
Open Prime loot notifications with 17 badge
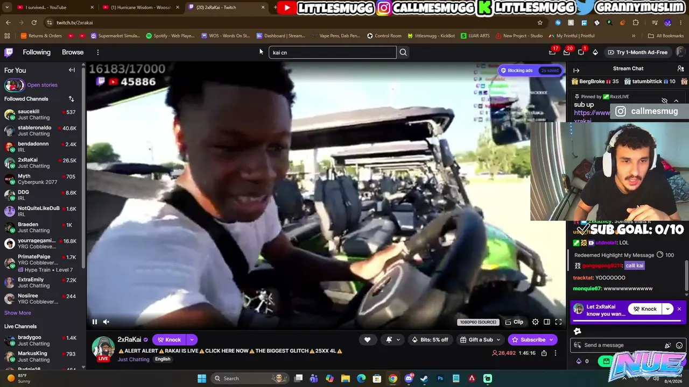point(552,52)
